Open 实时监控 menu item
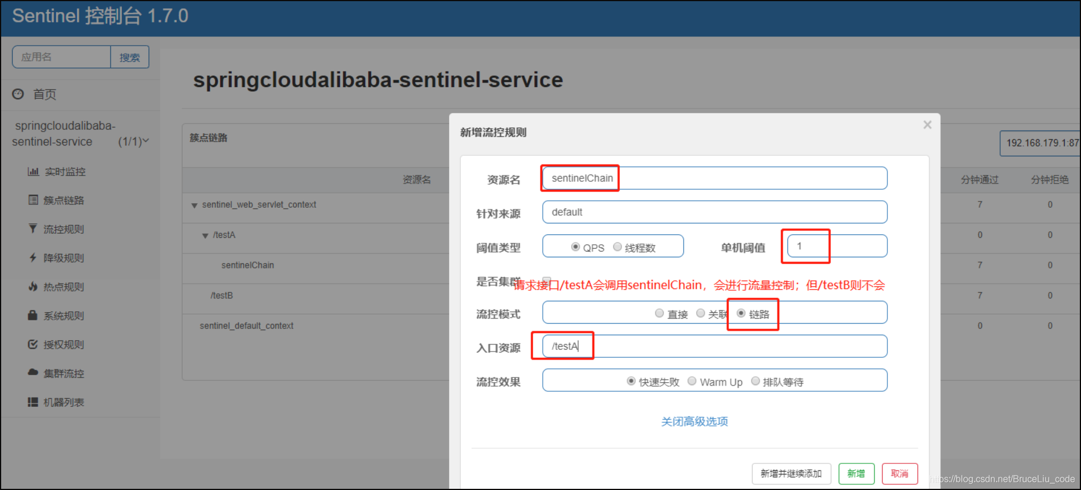 click(x=65, y=171)
